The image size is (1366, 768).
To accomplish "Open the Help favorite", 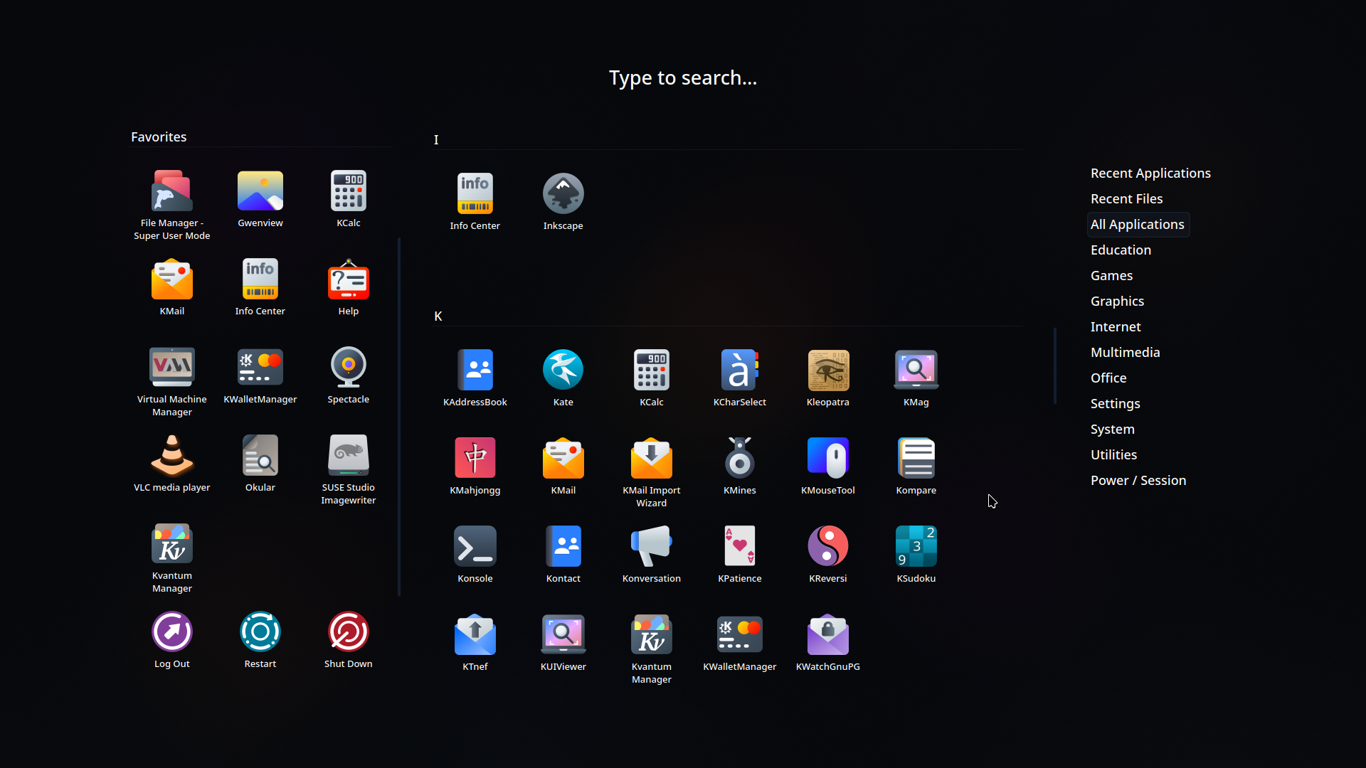I will point(349,287).
